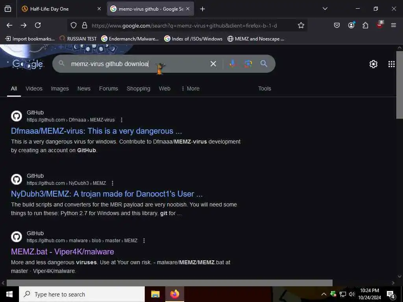The width and height of the screenshot is (403, 302).
Task: Search by image with Google Lens
Action: coord(248,64)
